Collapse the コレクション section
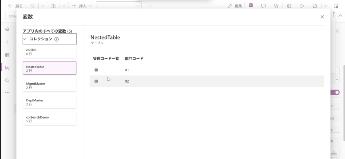This screenshot has height=159, width=345. coord(25,39)
